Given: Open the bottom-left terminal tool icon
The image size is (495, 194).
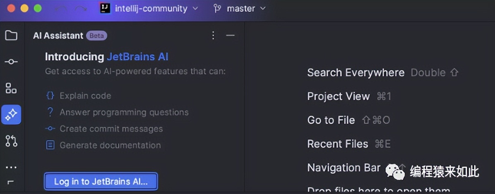Looking at the screenshot, I should pyautogui.click(x=11, y=182).
